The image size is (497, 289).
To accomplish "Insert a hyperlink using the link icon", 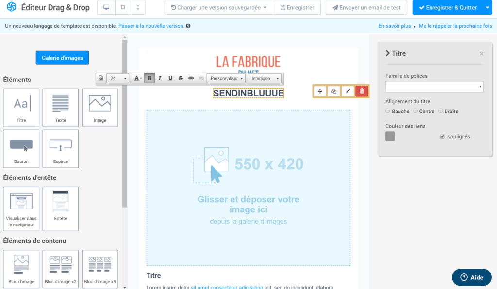I will (191, 78).
